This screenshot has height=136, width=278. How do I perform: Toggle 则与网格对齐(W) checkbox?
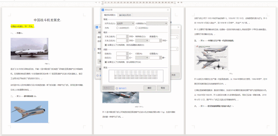[106, 62]
